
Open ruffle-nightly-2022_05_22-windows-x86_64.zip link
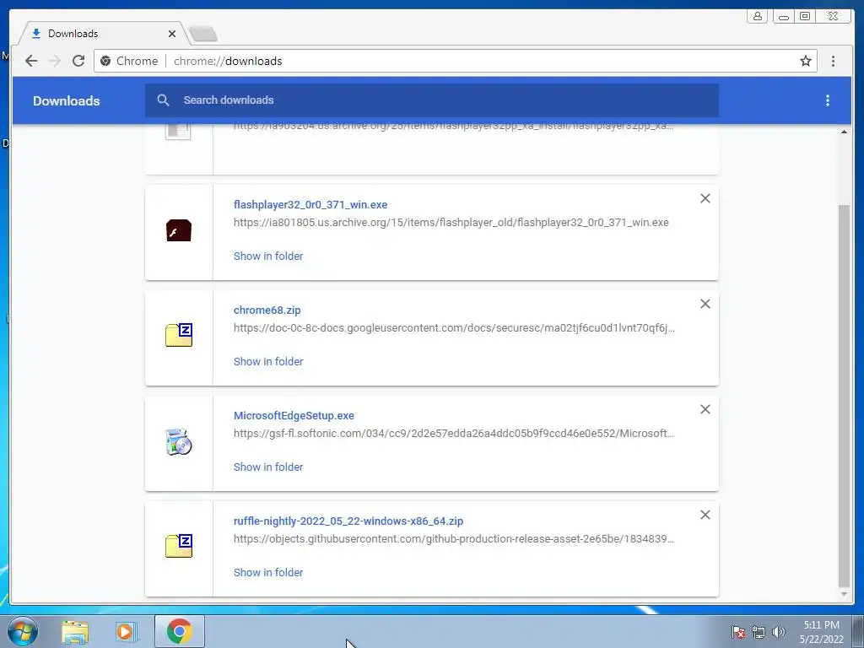click(x=348, y=521)
